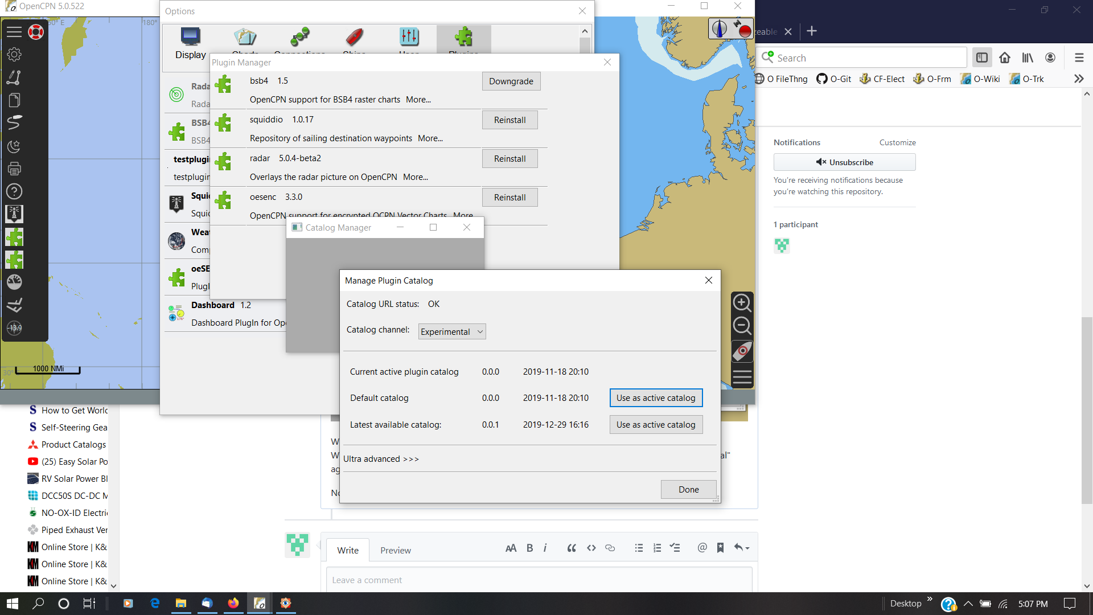The height and width of the screenshot is (615, 1093).
Task: Open a new Firefox tab
Action: [812, 31]
